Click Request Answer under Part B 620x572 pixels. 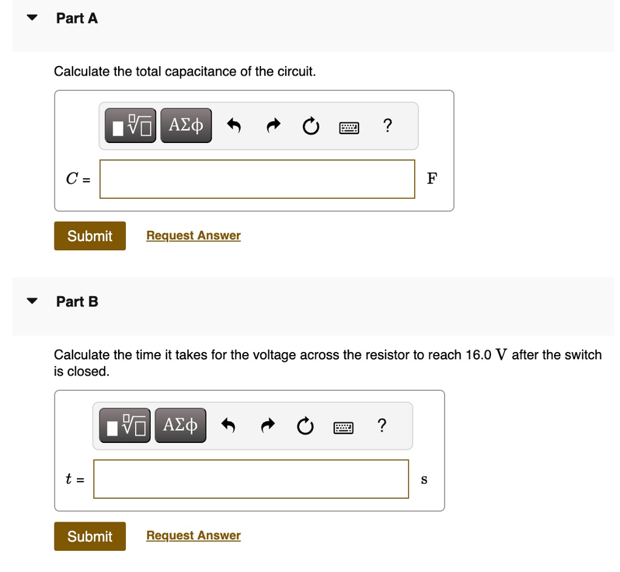coord(193,535)
